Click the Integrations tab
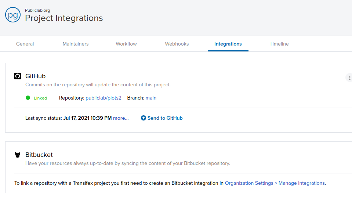This screenshot has width=352, height=198. point(228,44)
